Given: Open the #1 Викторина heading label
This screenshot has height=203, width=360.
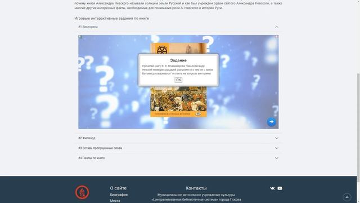Looking at the screenshot, I should tap(88, 27).
